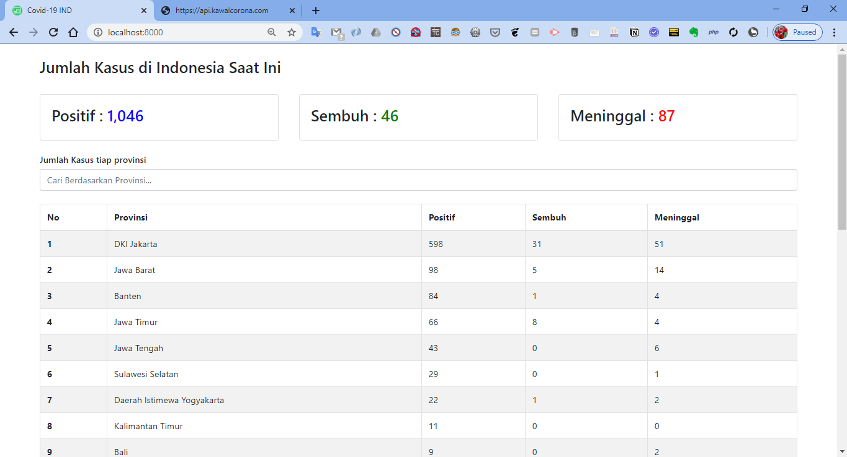
Task: Click Jawa Barat's Meninggal value 14
Action: point(659,270)
